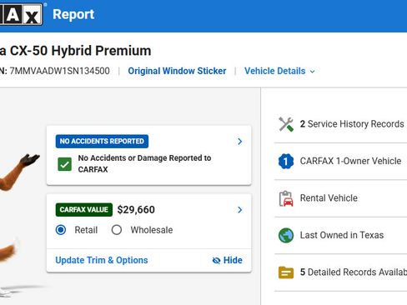Click the 'CARFAX 1-Owner Vehicle' text
The height and width of the screenshot is (305, 407).
tap(350, 161)
